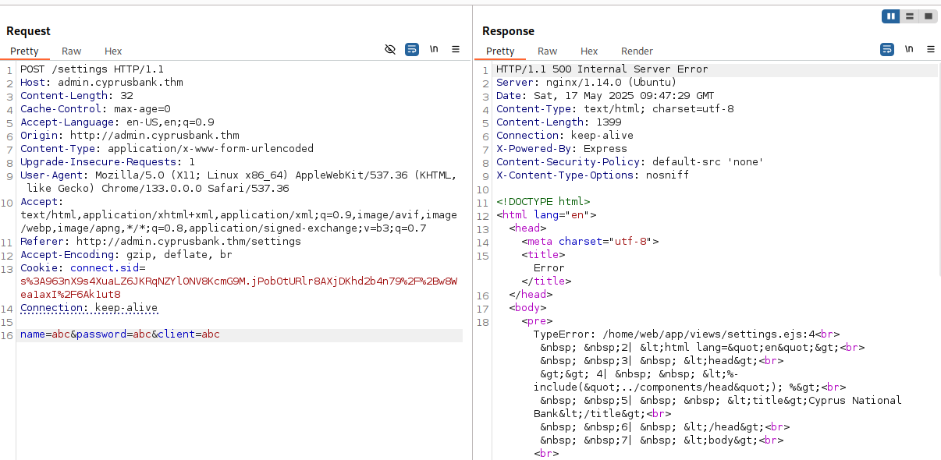
Task: Select the top-bottom split layout icon
Action: pos(910,16)
